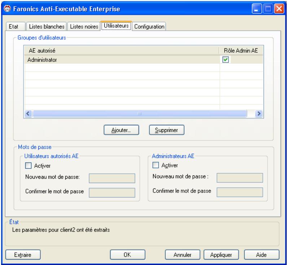Click the Rôle Admin AE column header

coord(241,51)
